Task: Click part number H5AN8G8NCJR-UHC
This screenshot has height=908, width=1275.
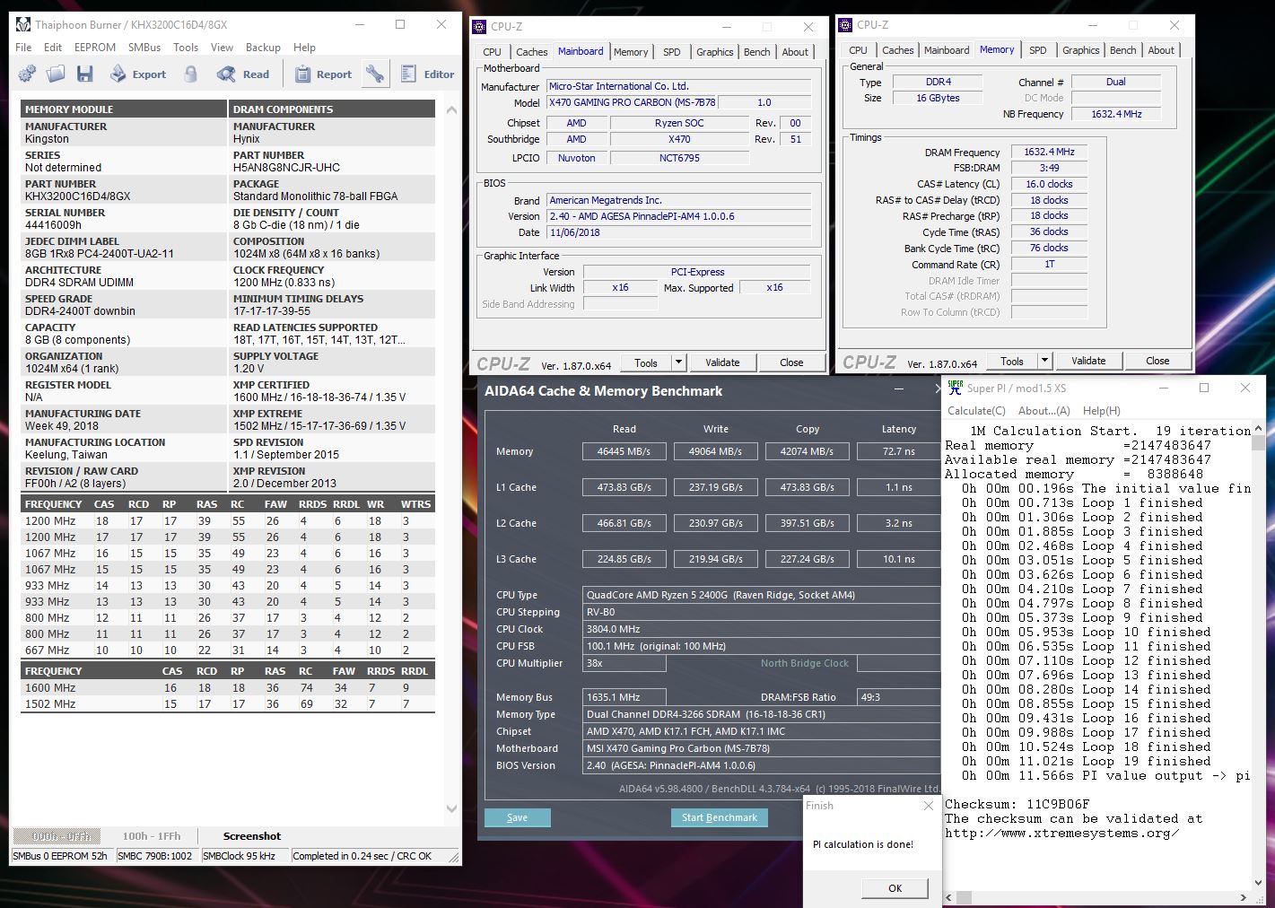Action: pyautogui.click(x=286, y=167)
